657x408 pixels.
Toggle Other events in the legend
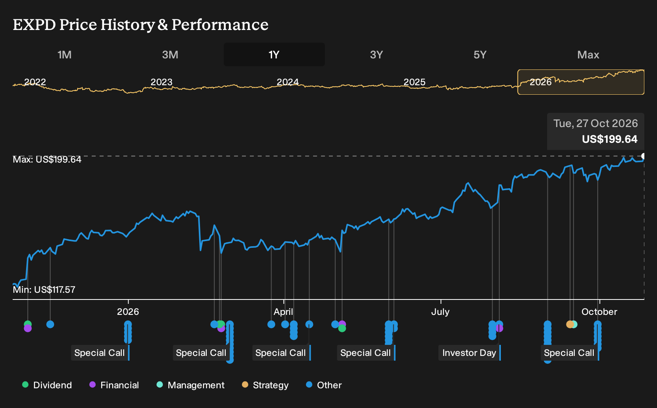[324, 385]
